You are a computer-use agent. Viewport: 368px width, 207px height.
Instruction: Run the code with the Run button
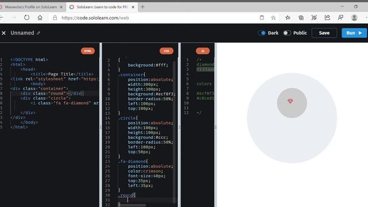354,33
